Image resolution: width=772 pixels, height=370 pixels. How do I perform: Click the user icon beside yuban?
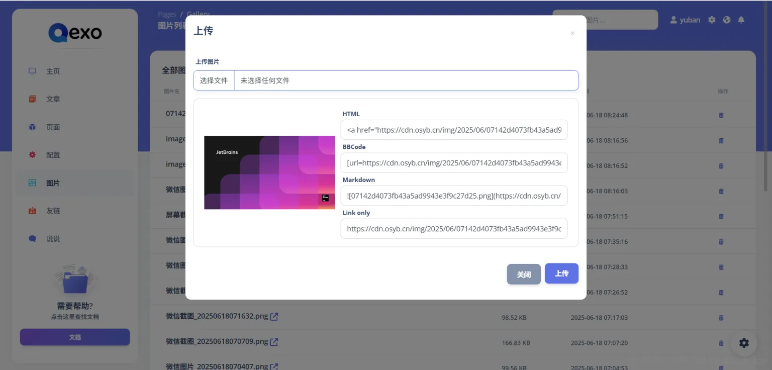click(x=673, y=20)
